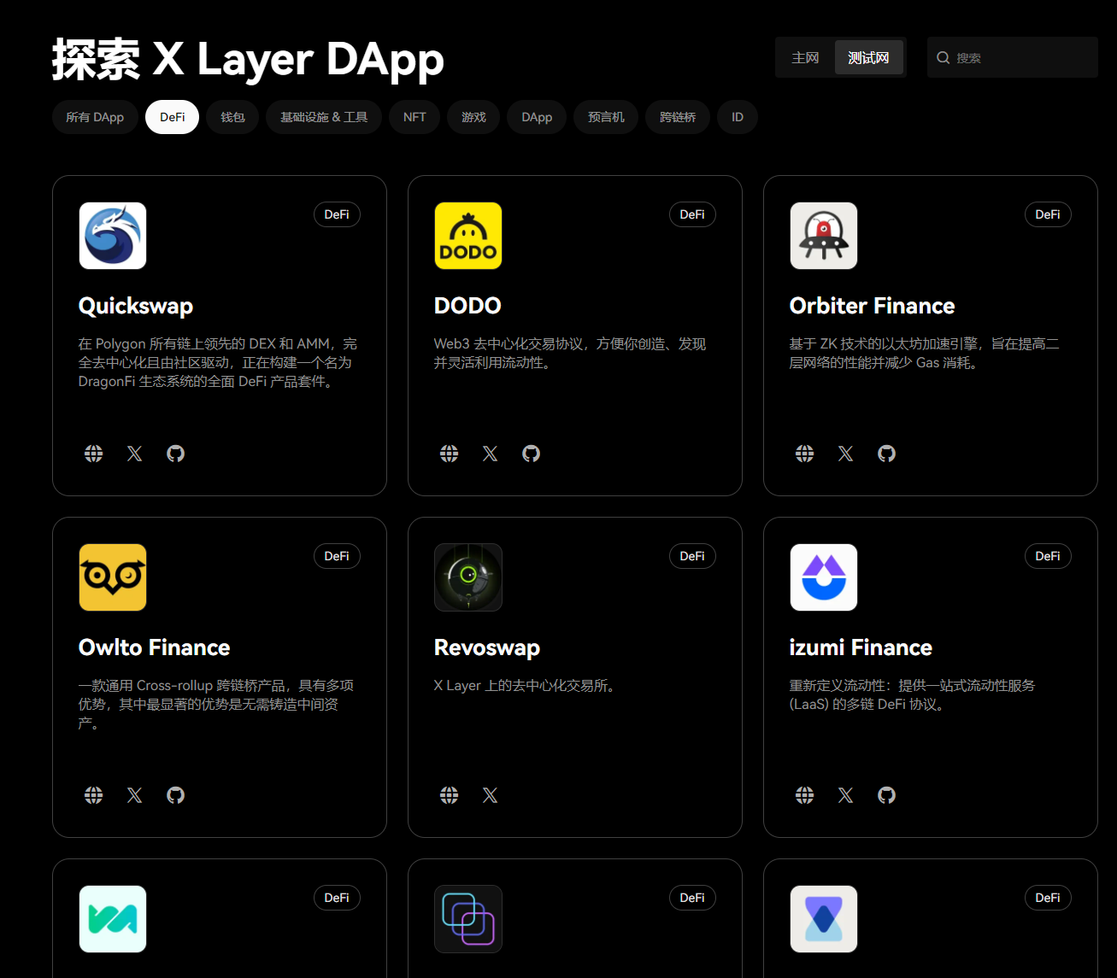Open Quickswap GitHub icon
Screen dimensions: 1117x978
[x=176, y=454]
